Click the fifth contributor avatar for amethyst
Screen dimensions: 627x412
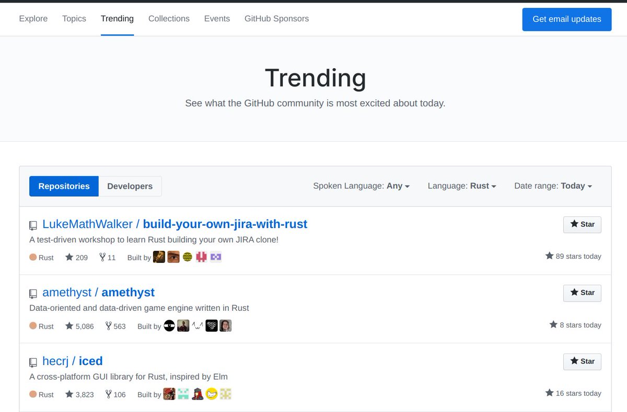pos(226,325)
